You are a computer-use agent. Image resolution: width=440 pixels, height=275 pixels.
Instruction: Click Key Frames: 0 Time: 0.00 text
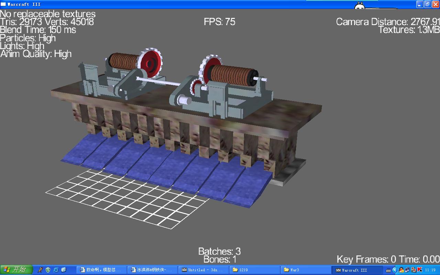pyautogui.click(x=388, y=259)
